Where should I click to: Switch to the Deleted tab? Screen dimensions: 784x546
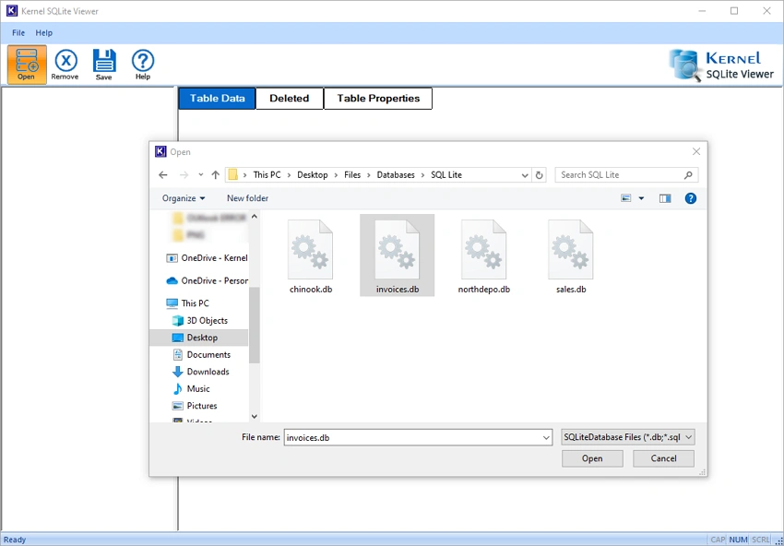(x=290, y=99)
